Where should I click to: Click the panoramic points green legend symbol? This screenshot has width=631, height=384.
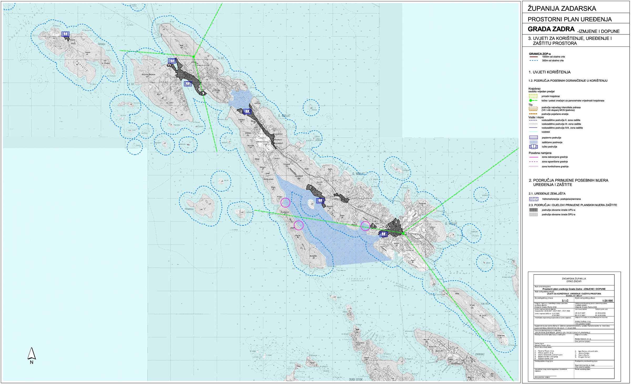(x=533, y=101)
